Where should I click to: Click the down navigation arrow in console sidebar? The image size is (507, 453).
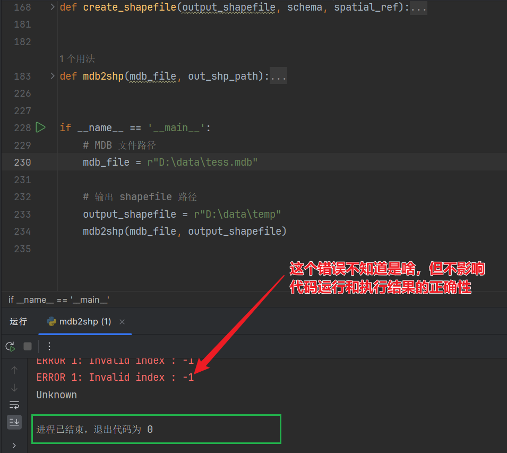pyautogui.click(x=14, y=388)
